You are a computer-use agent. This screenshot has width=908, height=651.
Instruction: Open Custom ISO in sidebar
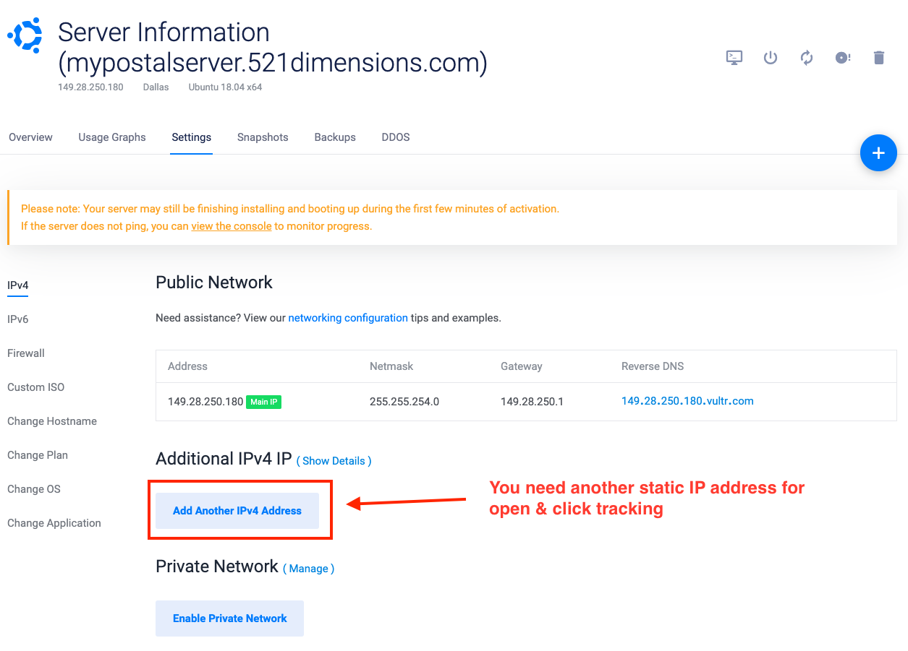click(x=36, y=387)
